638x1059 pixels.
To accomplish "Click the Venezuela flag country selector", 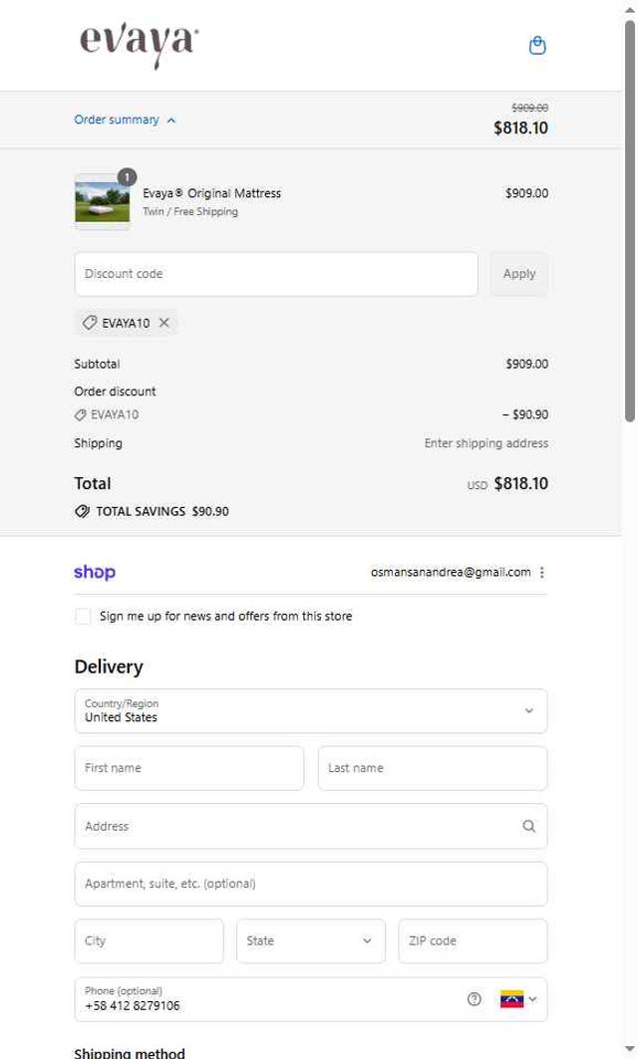I will click(x=518, y=999).
